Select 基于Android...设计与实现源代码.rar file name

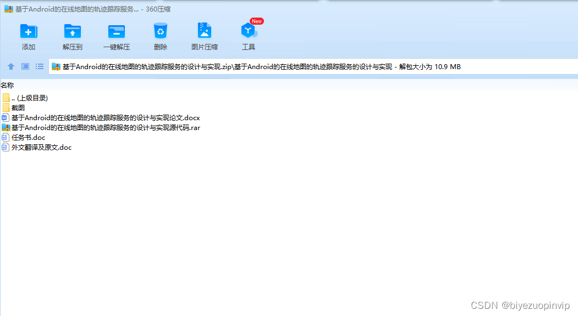(x=106, y=128)
